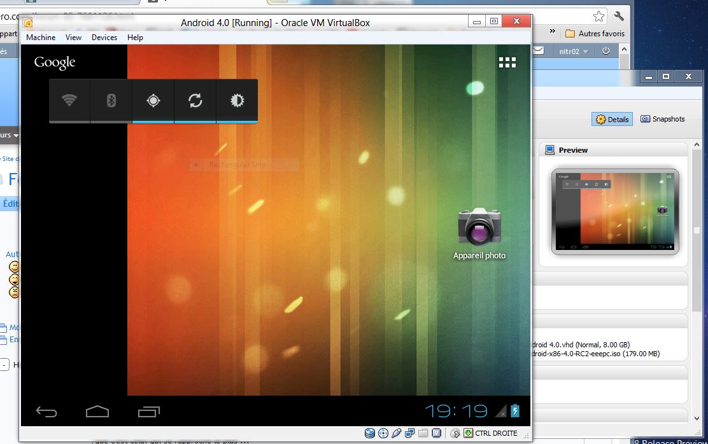Adjust the brightness control in the widget
This screenshot has height=444, width=708.
coord(237,101)
